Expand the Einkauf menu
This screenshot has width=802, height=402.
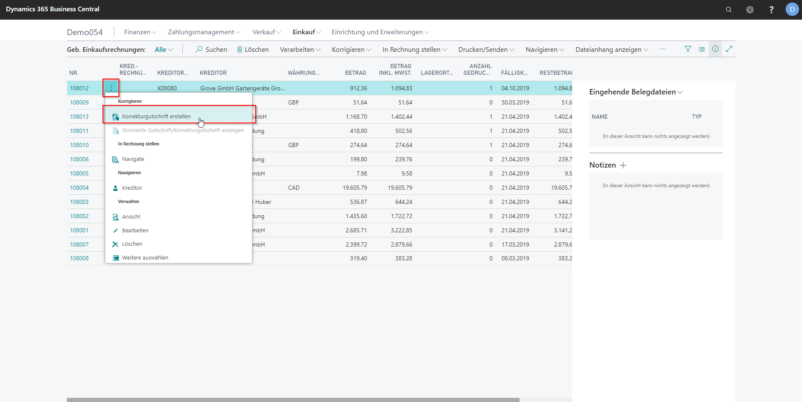click(x=307, y=32)
